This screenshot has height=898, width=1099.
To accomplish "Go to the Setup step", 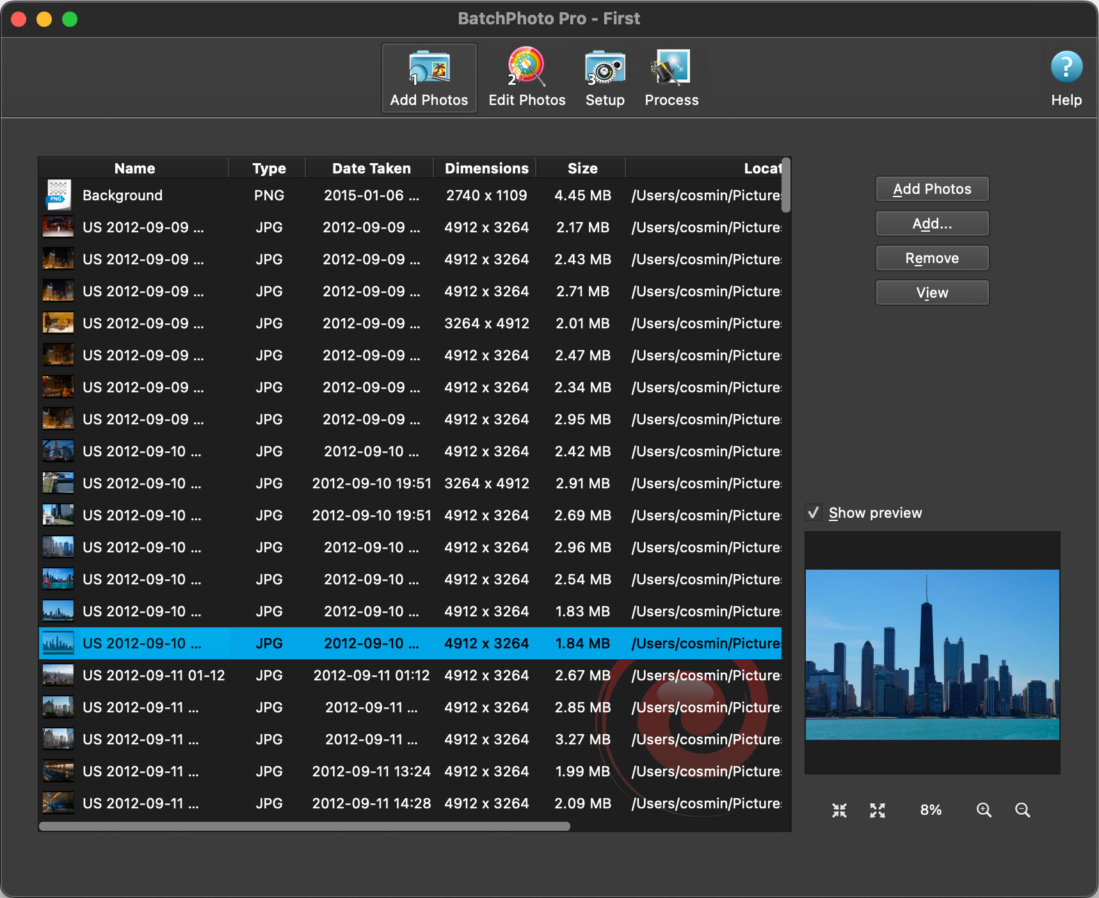I will [604, 78].
